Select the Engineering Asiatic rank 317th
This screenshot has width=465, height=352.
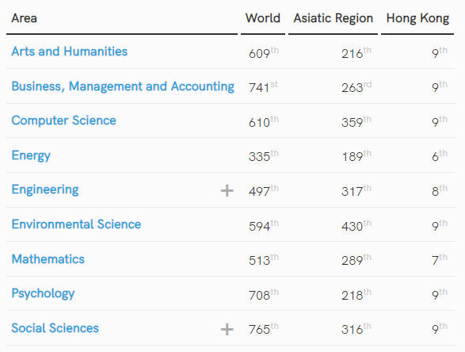pyautogui.click(x=356, y=190)
